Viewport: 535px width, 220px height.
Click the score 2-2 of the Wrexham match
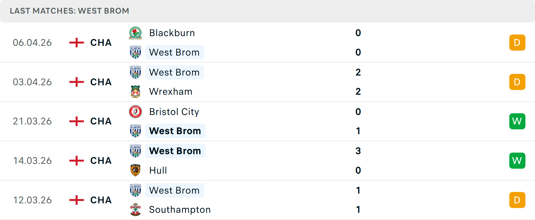358,82
